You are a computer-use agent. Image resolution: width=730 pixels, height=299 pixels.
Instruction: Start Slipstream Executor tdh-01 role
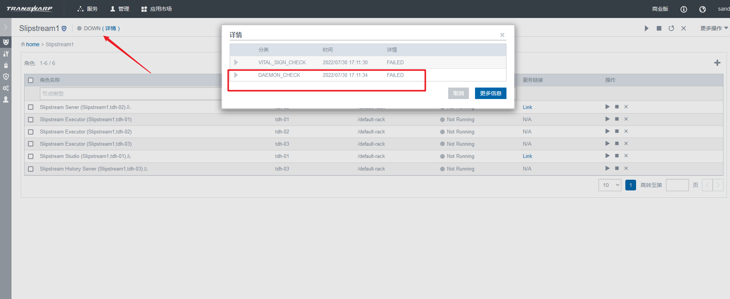607,119
